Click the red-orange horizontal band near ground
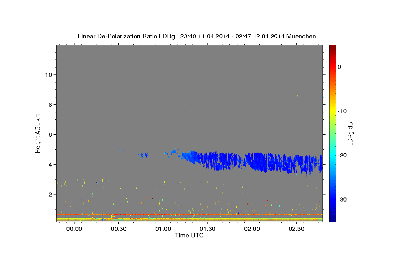Image resolution: width=399 pixels, height=266 pixels. 190,215
